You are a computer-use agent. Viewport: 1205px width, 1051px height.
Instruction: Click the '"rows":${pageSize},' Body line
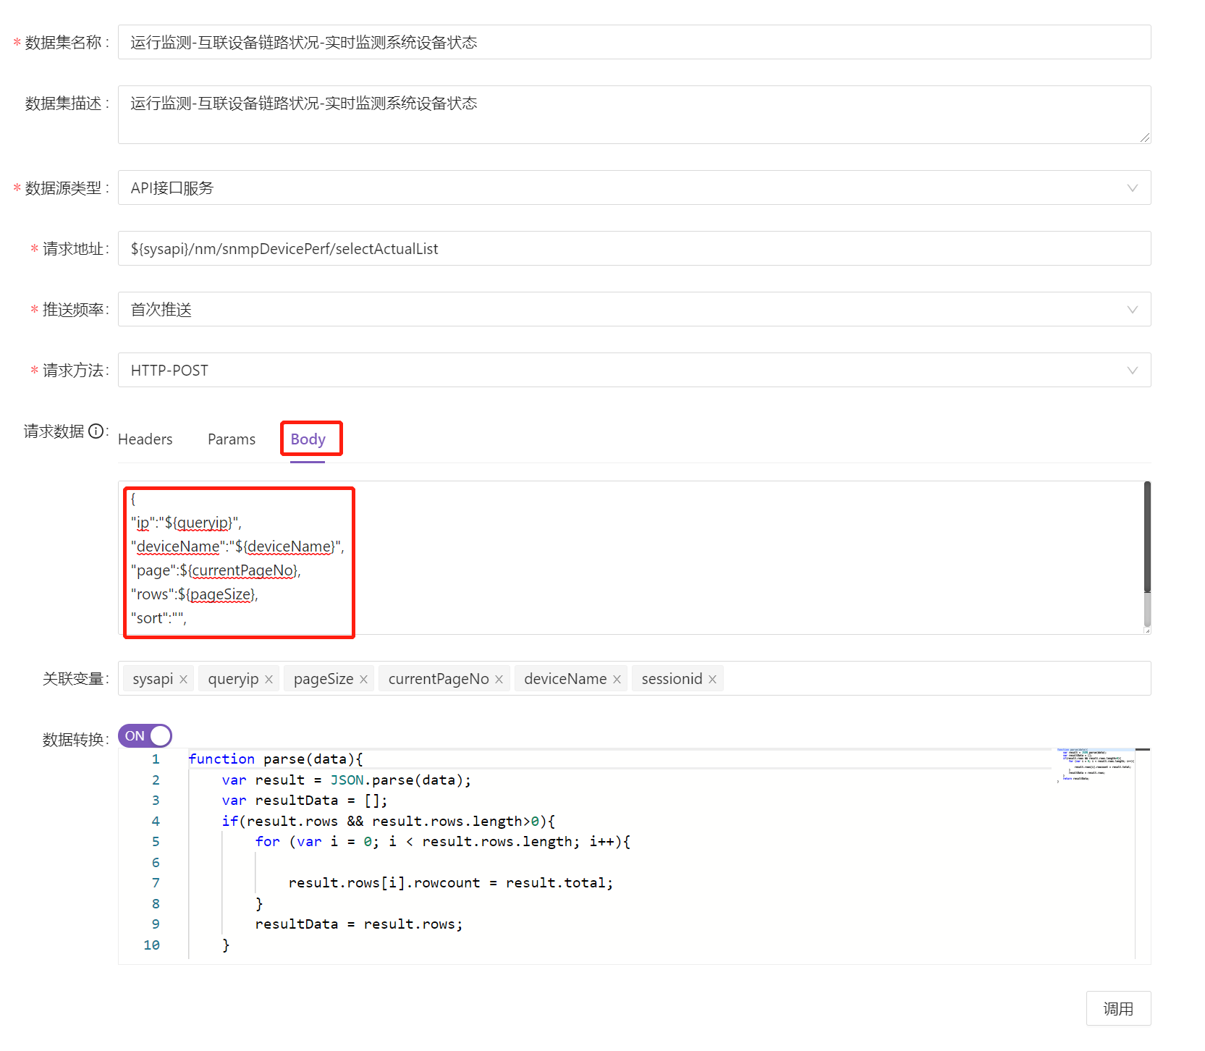(195, 594)
